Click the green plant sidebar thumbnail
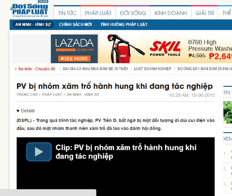232x196 pixels. point(228,112)
